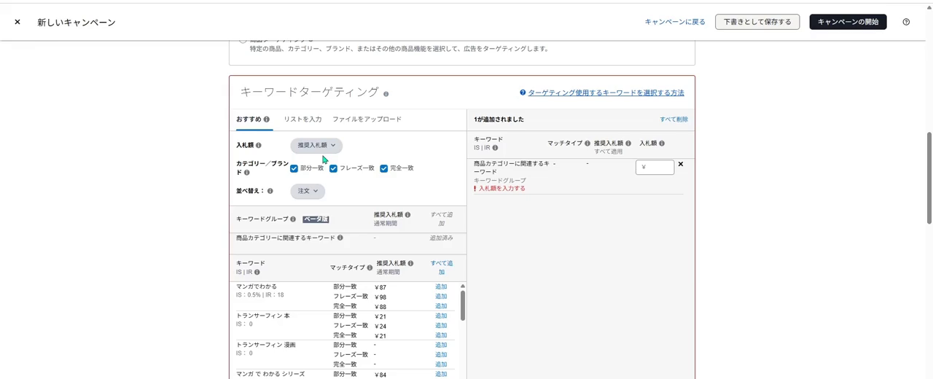The height and width of the screenshot is (379, 933).
Task: Click the トランサーフィン 漫画 keyword text
Action: [x=266, y=345]
